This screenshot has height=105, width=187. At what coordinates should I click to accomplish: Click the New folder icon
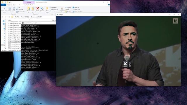coord(47,8)
